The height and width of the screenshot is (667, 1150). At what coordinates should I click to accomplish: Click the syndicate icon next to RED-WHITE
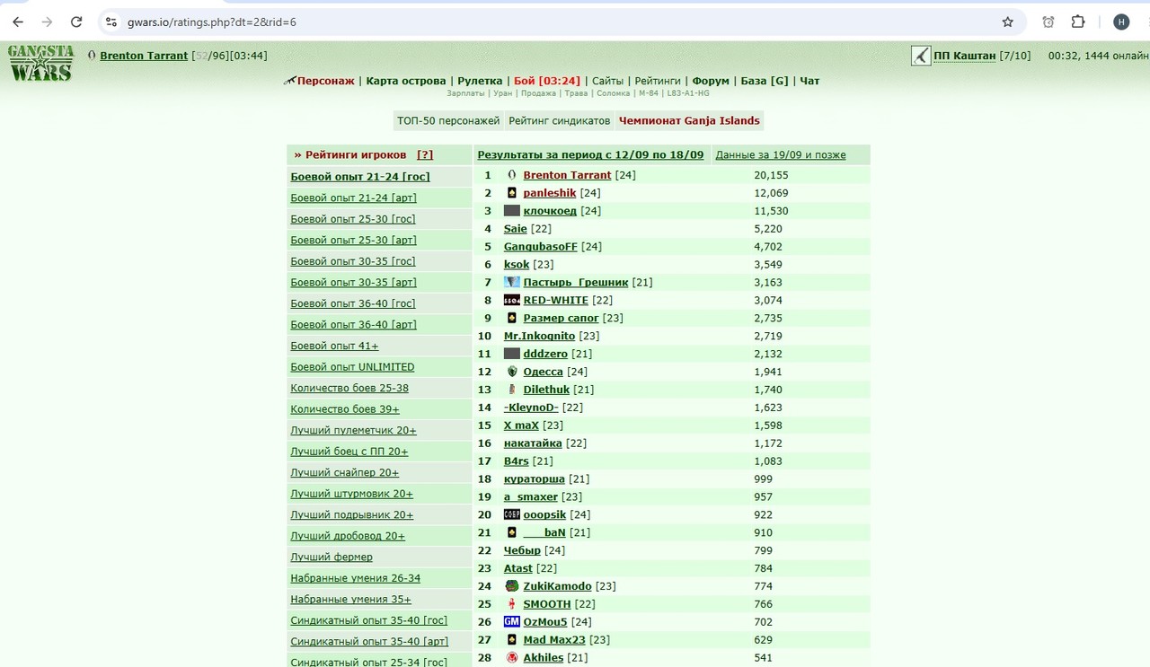point(512,300)
